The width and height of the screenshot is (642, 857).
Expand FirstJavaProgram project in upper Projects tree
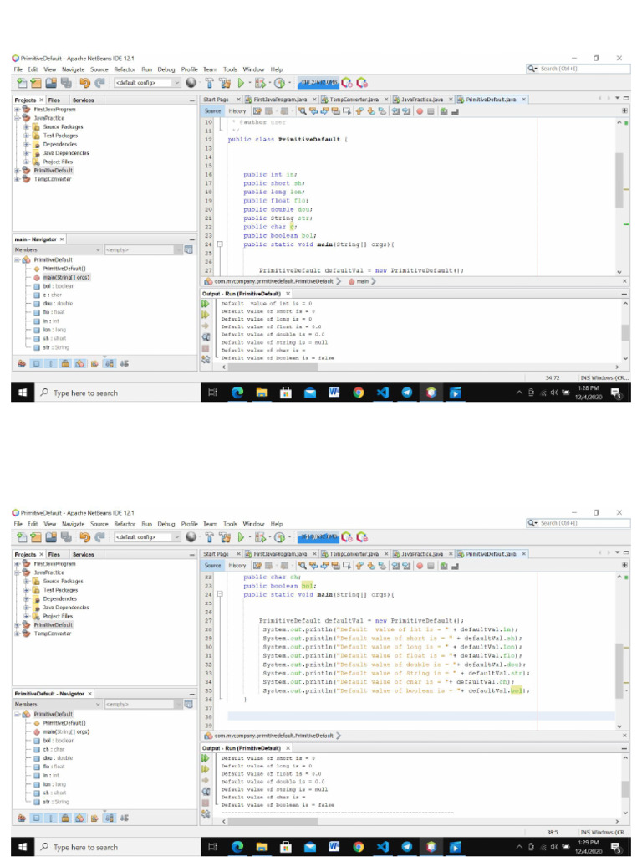pos(18,110)
